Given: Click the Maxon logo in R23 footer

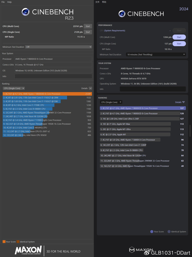Looking at the screenshot, I should click(28, 250).
